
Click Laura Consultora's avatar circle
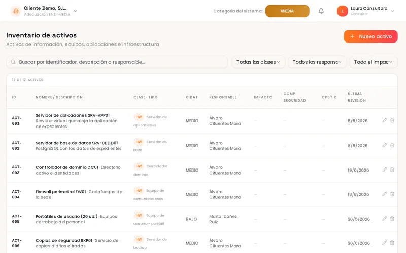342,11
